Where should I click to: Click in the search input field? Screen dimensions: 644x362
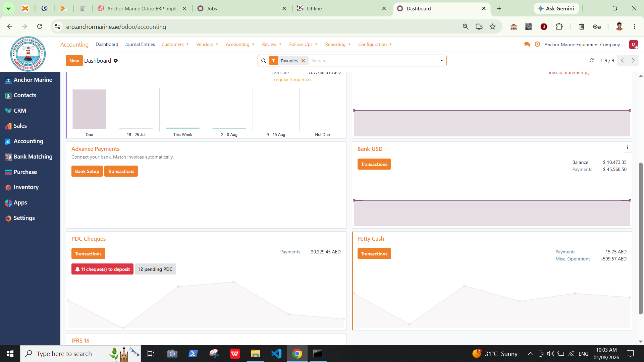(x=373, y=61)
